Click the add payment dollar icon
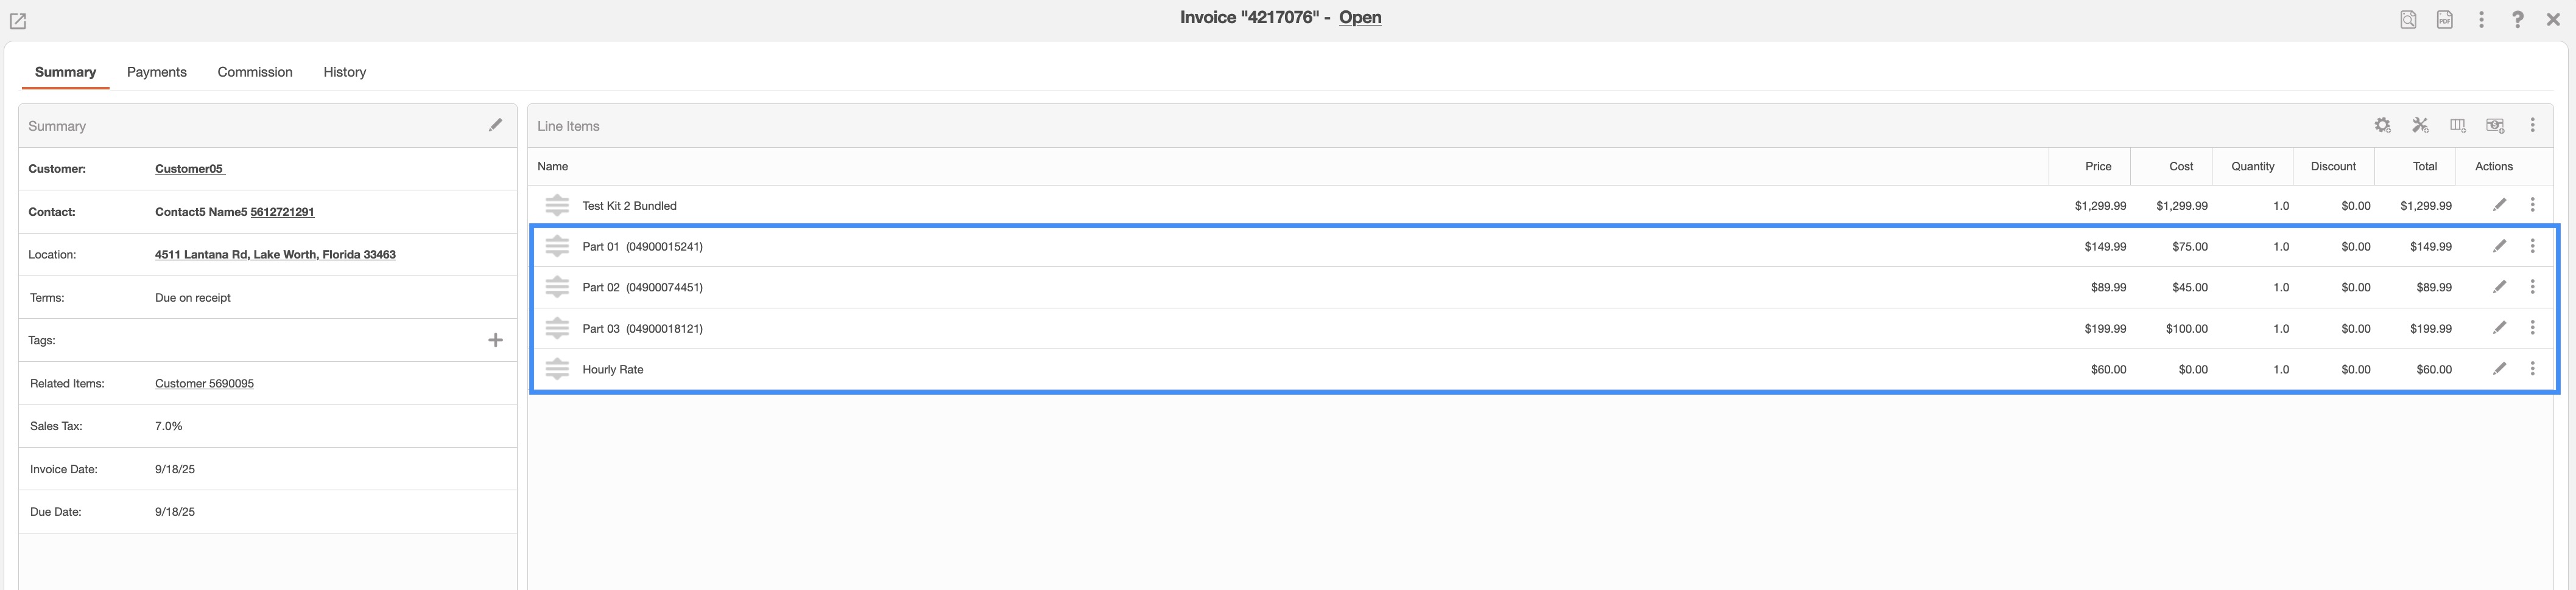Image resolution: width=2576 pixels, height=590 pixels. (x=2495, y=126)
